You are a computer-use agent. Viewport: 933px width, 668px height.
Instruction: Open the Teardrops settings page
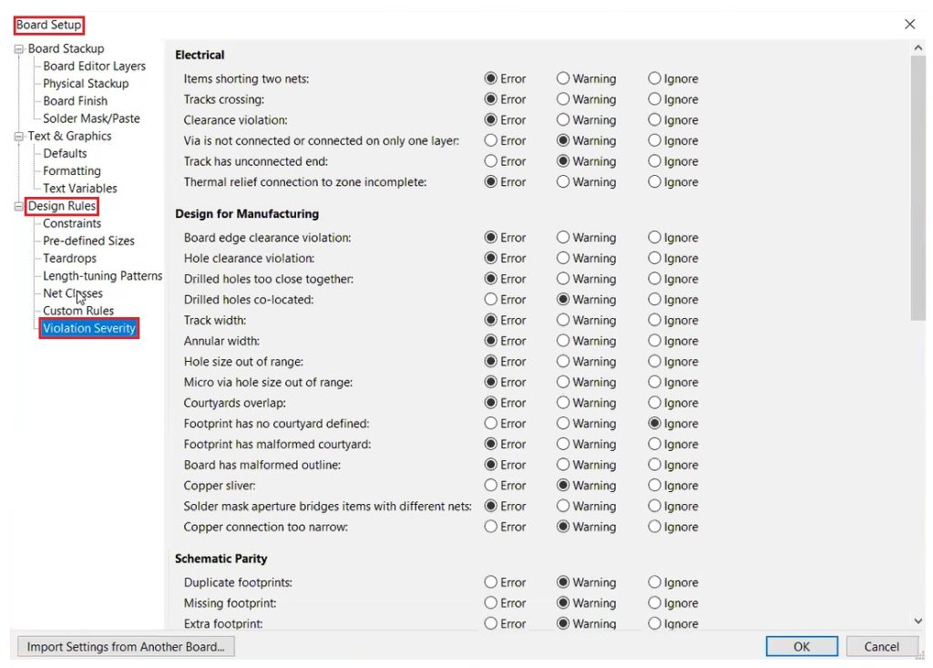tap(69, 258)
